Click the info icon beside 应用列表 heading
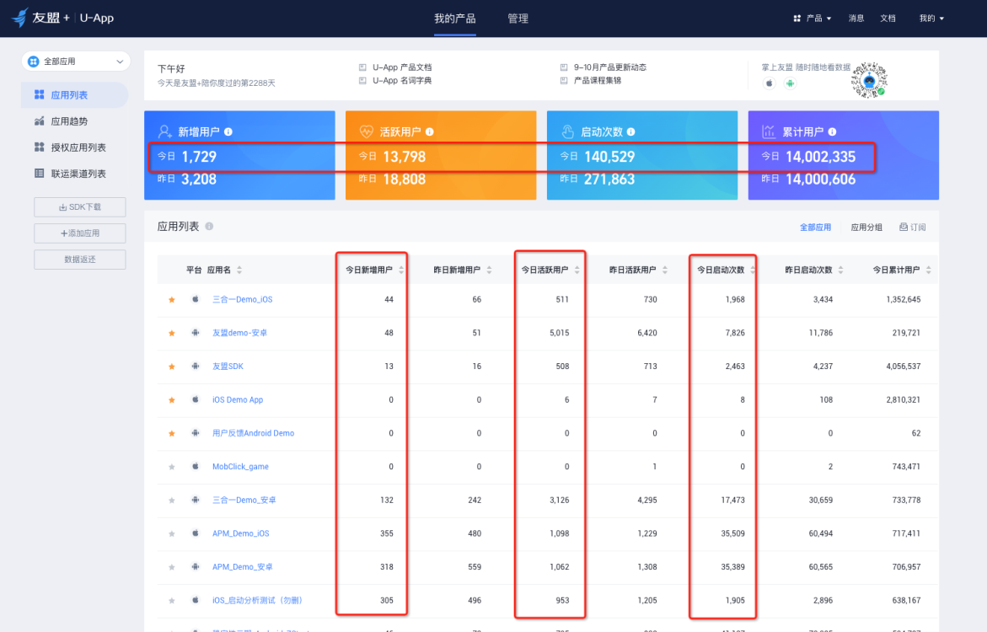This screenshot has width=987, height=632. [209, 226]
